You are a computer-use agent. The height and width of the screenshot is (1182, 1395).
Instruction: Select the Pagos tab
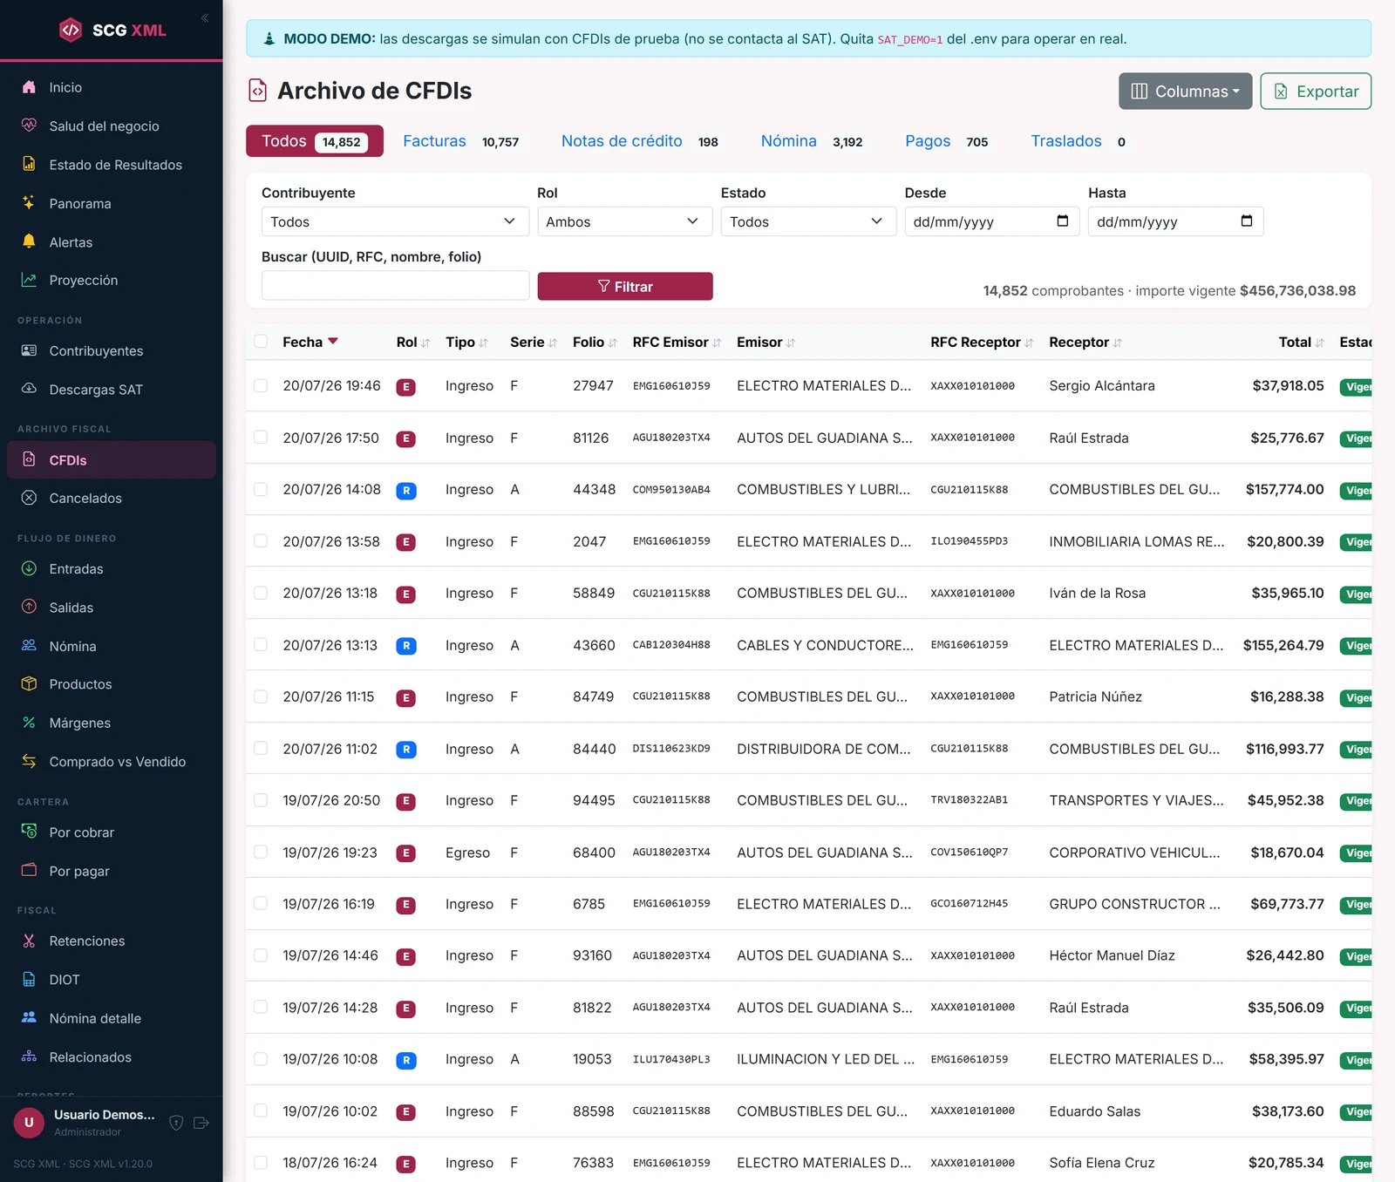point(946,141)
